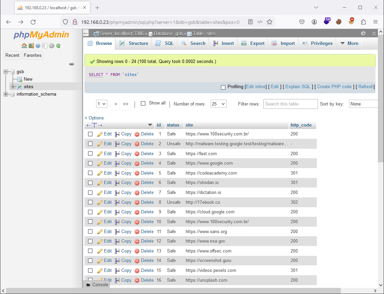Click the horizontal scrollbar at bottom
Image resolution: width=384 pixels, height=294 pixels.
(x=173, y=291)
